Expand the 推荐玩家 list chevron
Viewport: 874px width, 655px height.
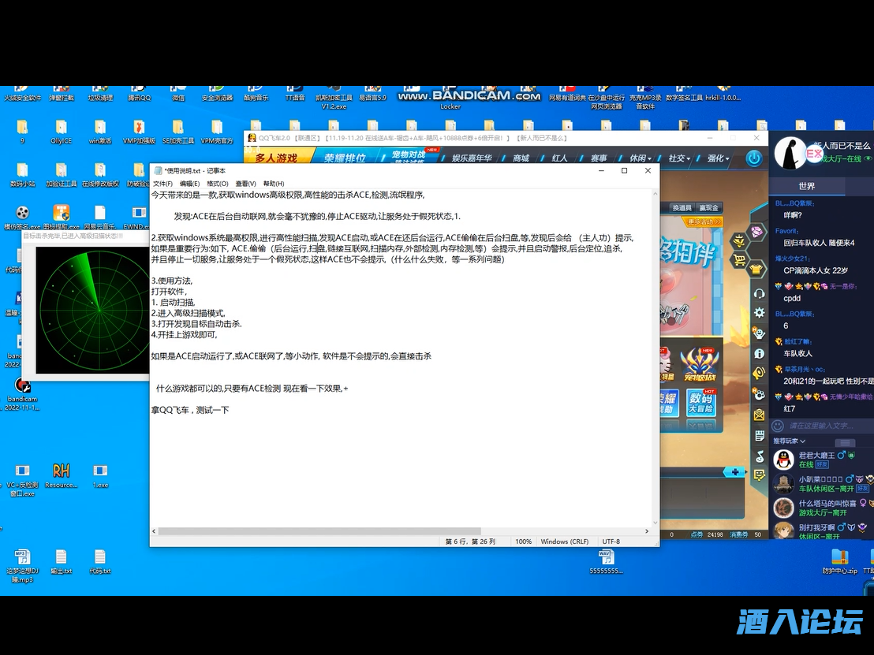click(x=845, y=442)
